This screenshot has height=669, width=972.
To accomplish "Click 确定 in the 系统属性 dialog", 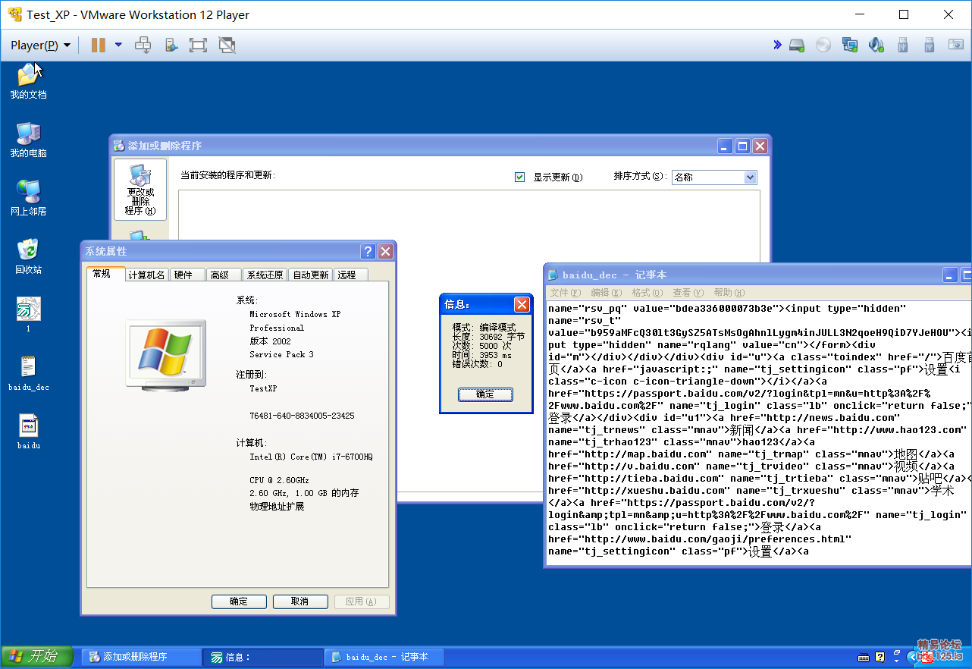I will pos(239,601).
